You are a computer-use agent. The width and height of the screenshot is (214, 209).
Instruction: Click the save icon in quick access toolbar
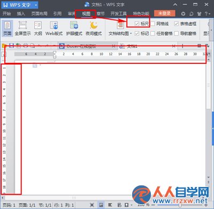(x=11, y=46)
